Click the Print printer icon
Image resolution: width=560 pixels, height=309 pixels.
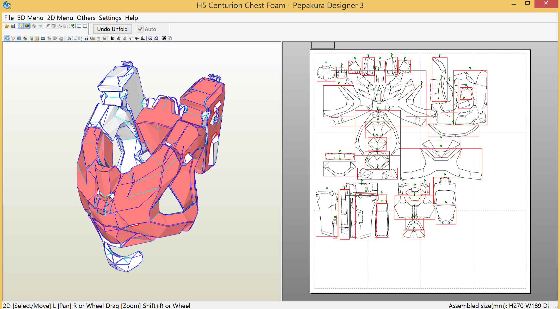coord(104,38)
